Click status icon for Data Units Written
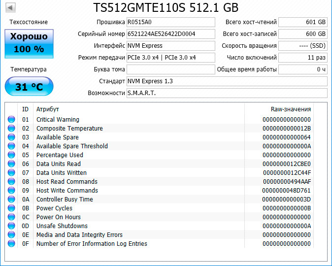Image resolution: width=332 pixels, height=266 pixels. click(11, 173)
